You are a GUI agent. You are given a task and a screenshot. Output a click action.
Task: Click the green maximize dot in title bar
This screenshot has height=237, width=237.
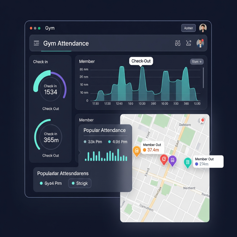(x=39, y=28)
